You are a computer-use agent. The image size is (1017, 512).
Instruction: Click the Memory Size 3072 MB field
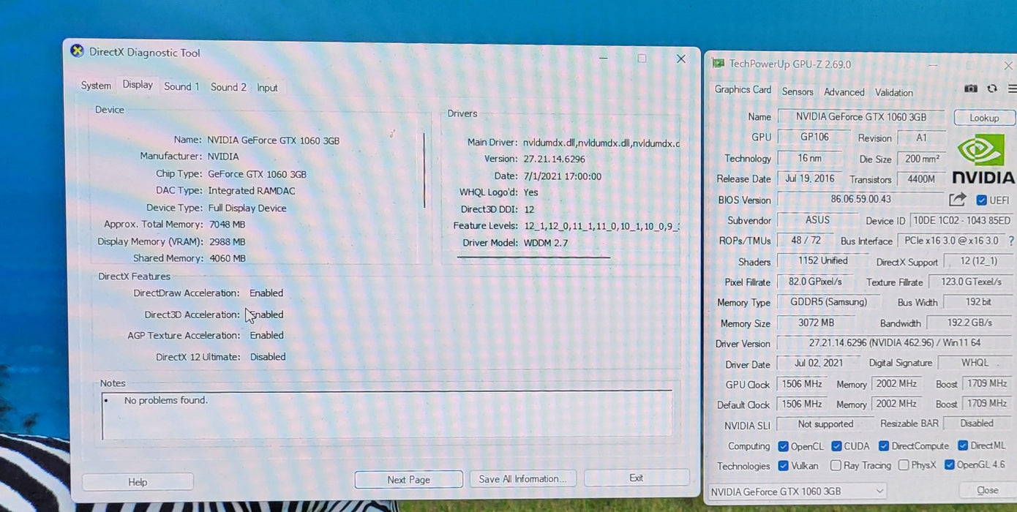(x=816, y=323)
